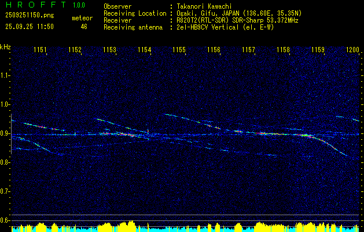364x232 pixels.
Task: Click the steep descending echo trace near 1159
Action: (330, 146)
